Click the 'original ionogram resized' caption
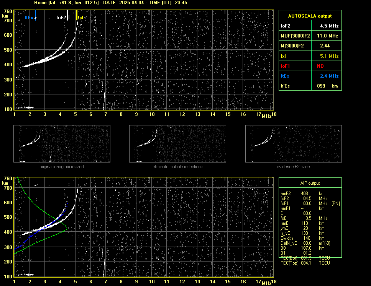Viewport: 371px width, 286px height. click(x=62, y=167)
